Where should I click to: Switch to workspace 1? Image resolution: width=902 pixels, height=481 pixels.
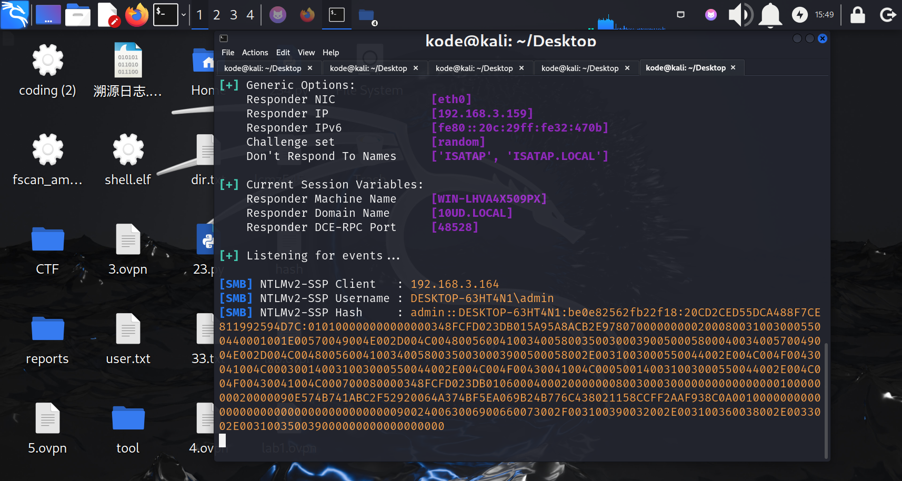tap(199, 15)
